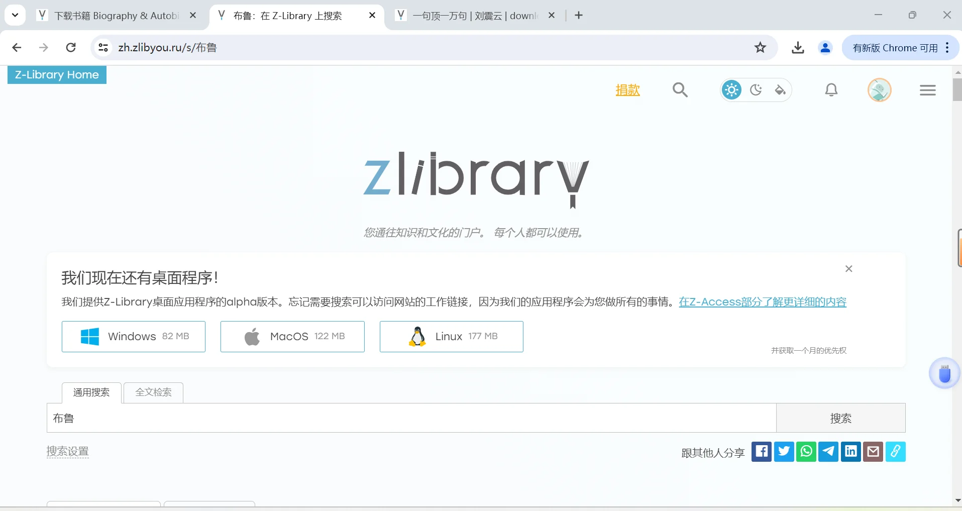Screen dimensions: 962x511
Task: Share on Twitter icon
Action: [784, 452]
